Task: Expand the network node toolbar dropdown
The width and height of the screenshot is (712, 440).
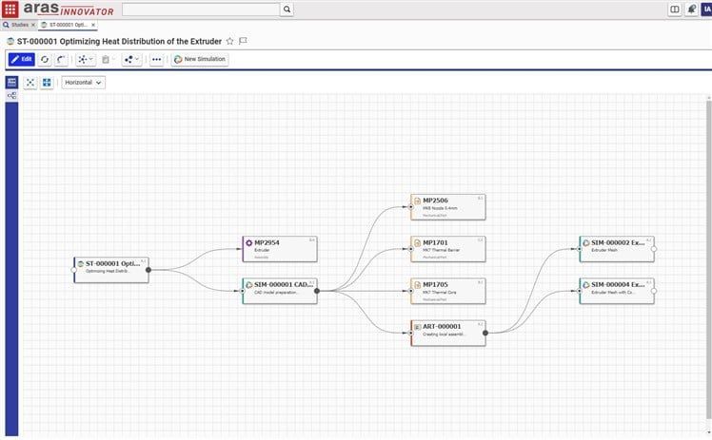Action: (86, 59)
